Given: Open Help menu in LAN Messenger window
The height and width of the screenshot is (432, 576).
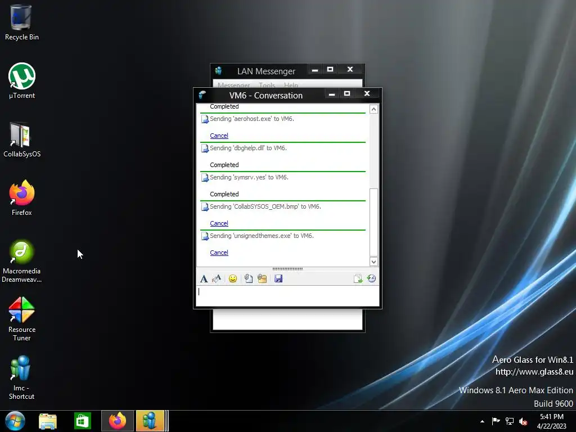Looking at the screenshot, I should (x=291, y=85).
